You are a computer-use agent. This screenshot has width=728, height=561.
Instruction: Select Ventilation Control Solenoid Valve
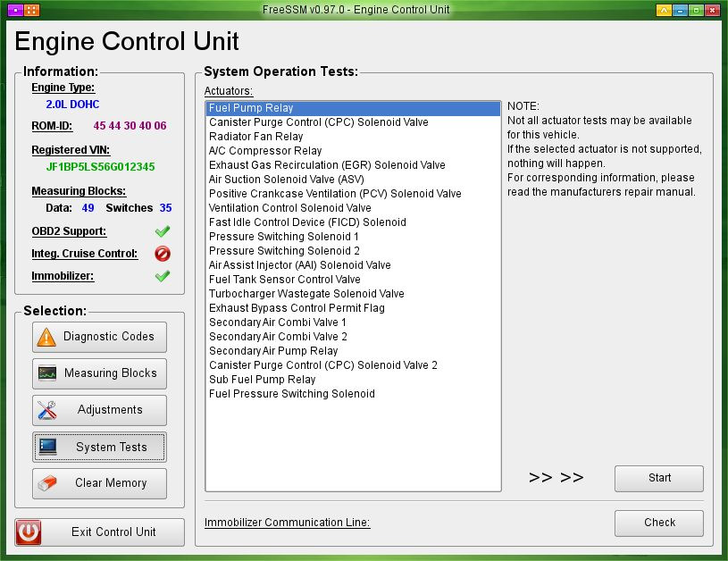point(353,208)
